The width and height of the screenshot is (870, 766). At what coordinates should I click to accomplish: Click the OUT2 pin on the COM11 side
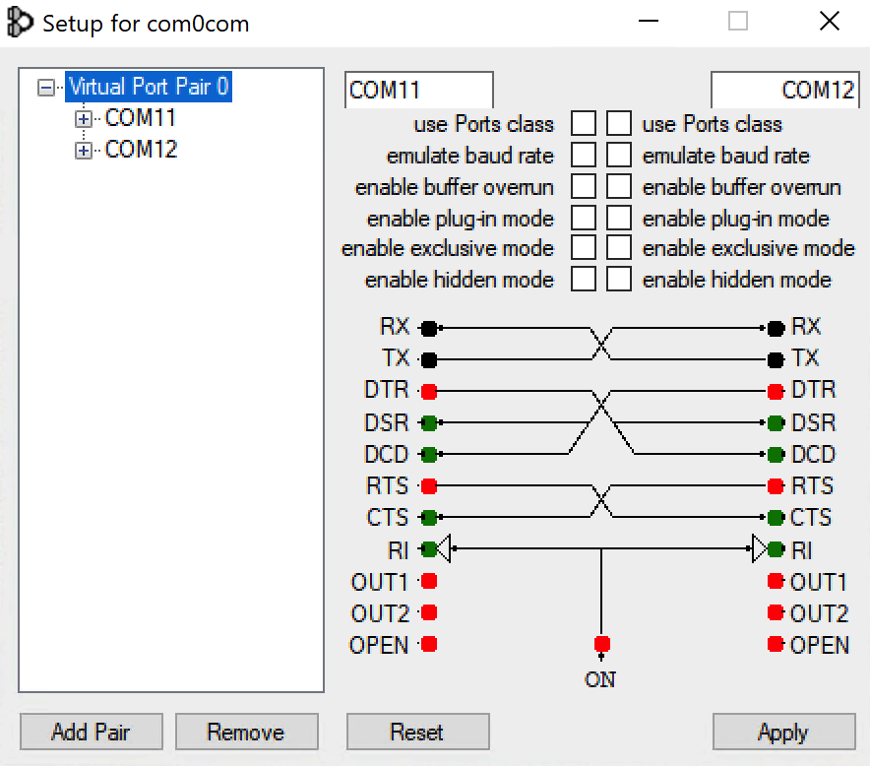(x=429, y=612)
